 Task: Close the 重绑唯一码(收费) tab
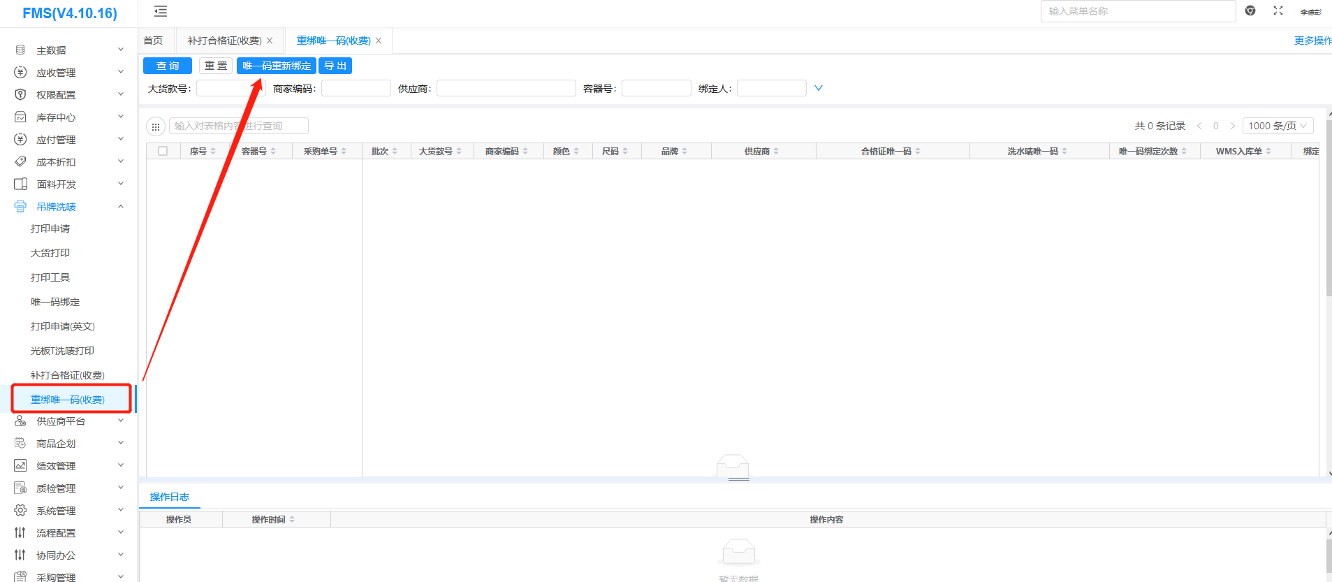(x=379, y=41)
